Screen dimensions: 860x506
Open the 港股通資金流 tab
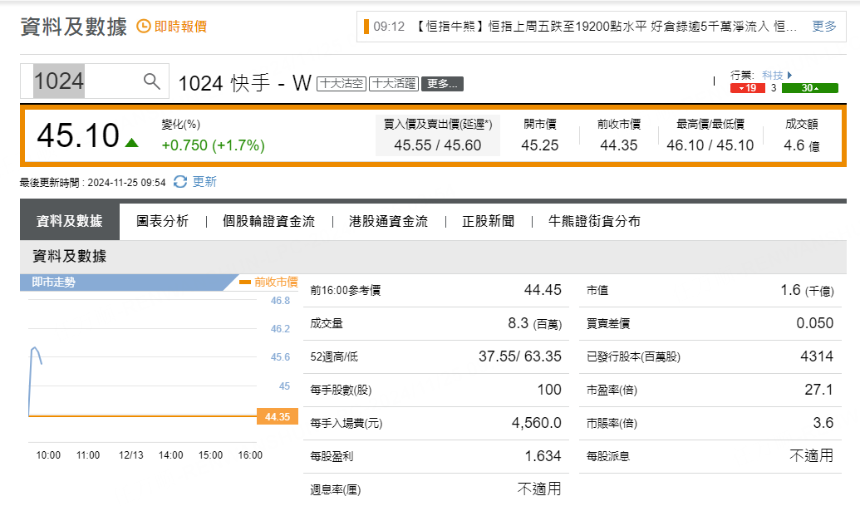[388, 221]
